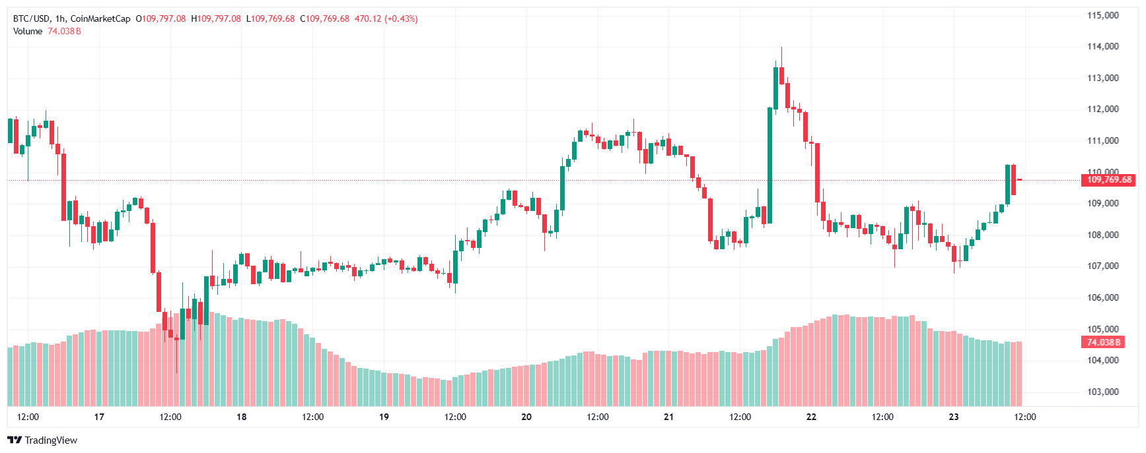
Task: Select date 23 on the time axis
Action: tap(954, 417)
